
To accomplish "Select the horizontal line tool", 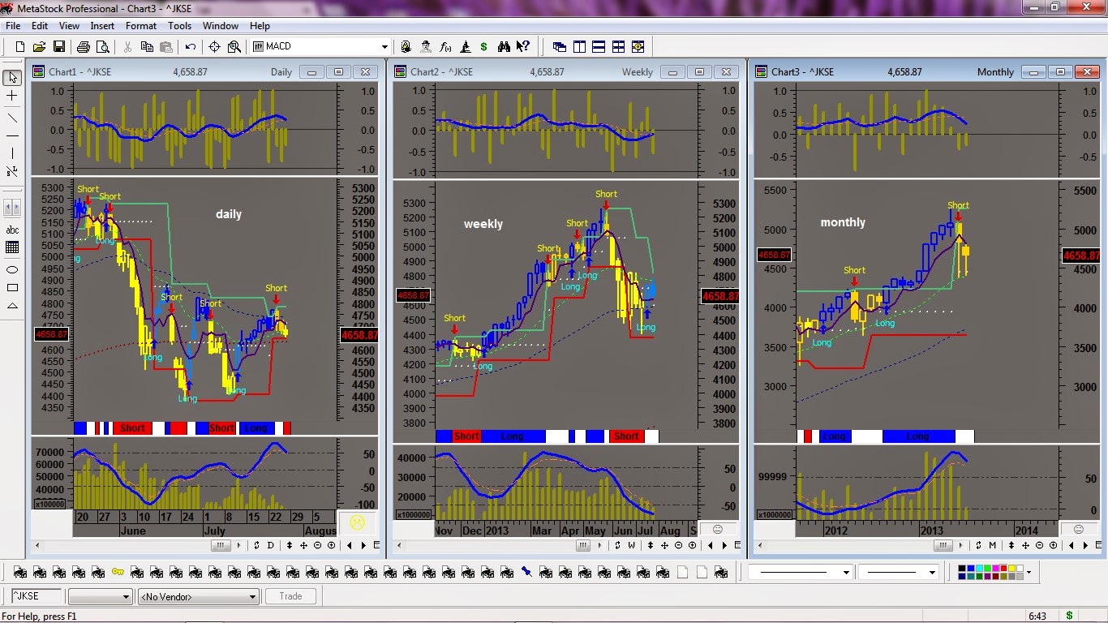I will coord(12,135).
